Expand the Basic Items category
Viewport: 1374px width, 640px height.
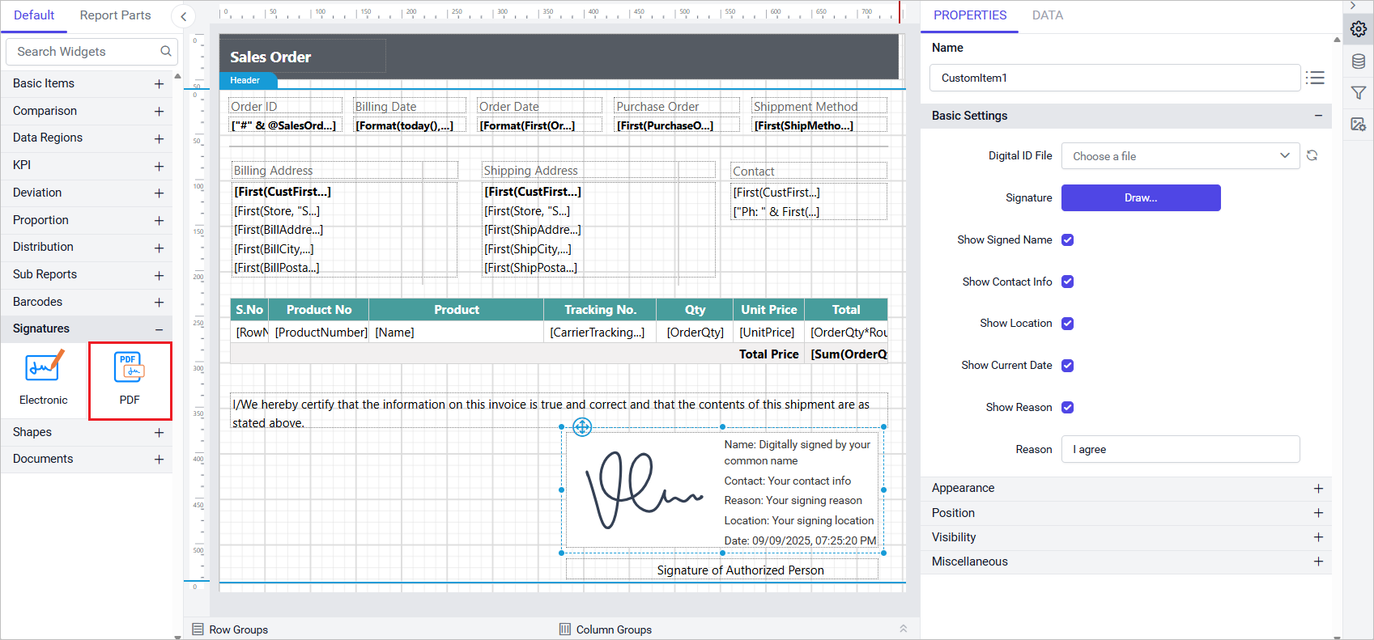(x=160, y=83)
